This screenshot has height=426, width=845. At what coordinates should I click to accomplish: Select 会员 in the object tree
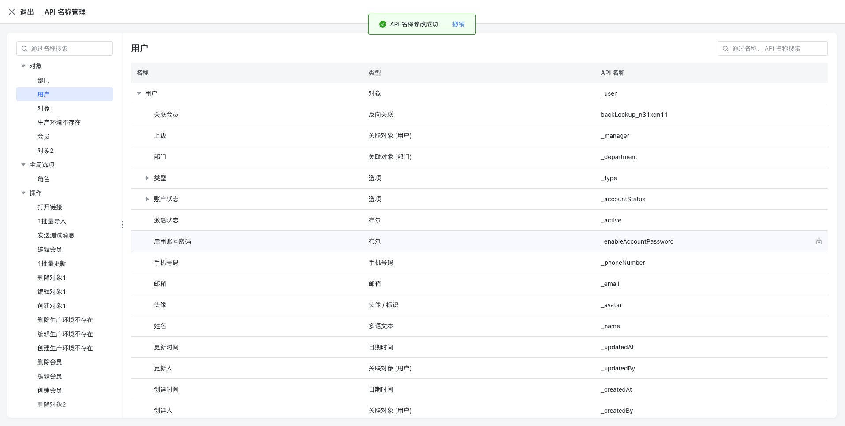point(44,137)
